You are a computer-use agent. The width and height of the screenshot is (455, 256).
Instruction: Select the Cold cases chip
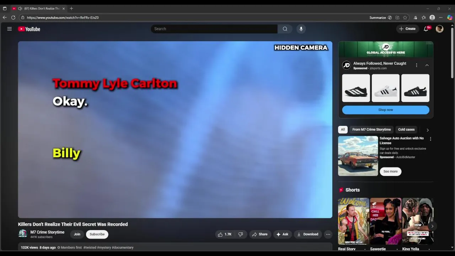coord(406,130)
